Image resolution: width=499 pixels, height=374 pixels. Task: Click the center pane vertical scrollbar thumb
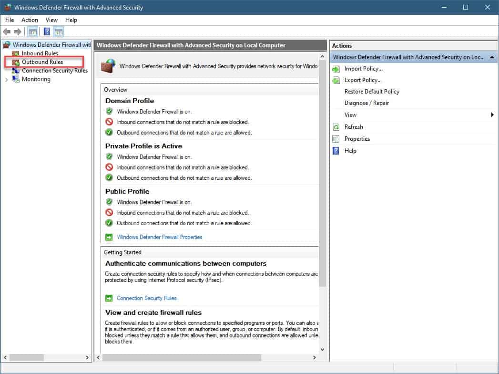pyautogui.click(x=322, y=174)
